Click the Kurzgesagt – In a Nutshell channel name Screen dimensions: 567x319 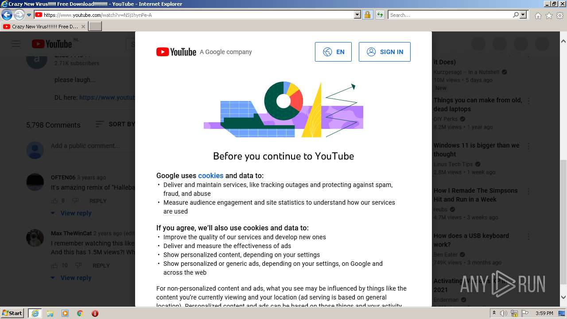coord(466,72)
